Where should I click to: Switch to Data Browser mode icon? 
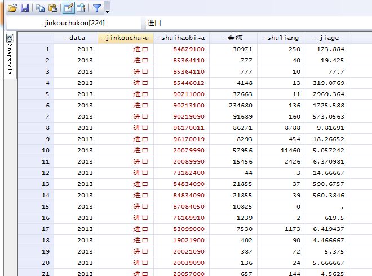click(81, 8)
